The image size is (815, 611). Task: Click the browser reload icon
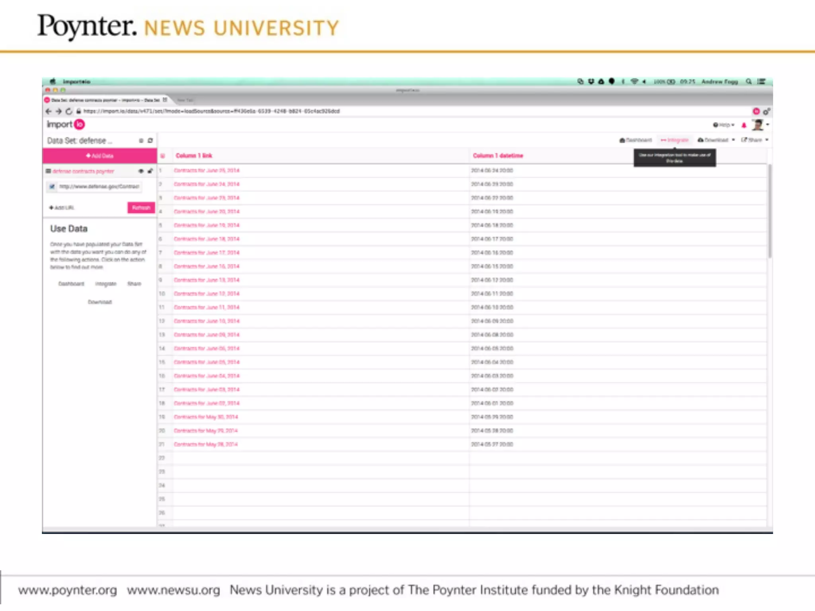point(68,111)
